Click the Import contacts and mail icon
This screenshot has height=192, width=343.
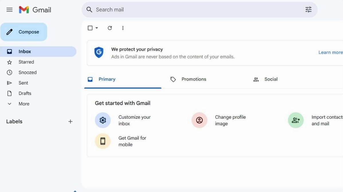coord(296,120)
